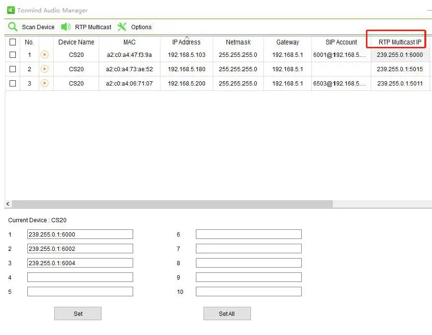The height and width of the screenshot is (335, 432).
Task: Click the Current Device : CS20 label
Action: (37, 220)
